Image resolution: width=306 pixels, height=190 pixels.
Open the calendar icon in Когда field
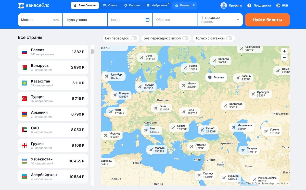pos(147,20)
